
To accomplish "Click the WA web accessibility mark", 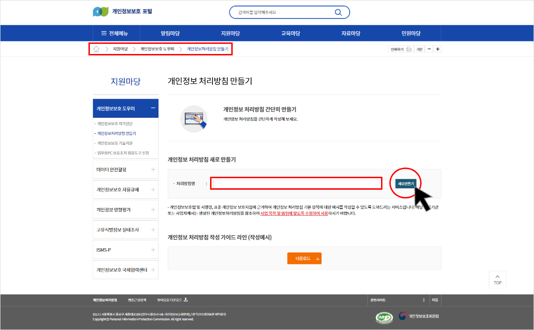I will click(384, 317).
